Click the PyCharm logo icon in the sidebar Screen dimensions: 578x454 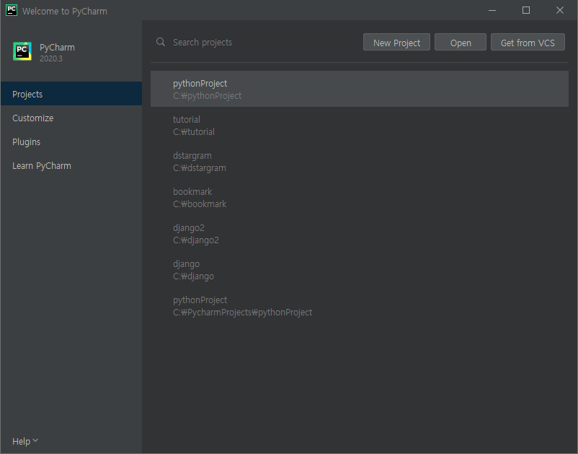(22, 51)
